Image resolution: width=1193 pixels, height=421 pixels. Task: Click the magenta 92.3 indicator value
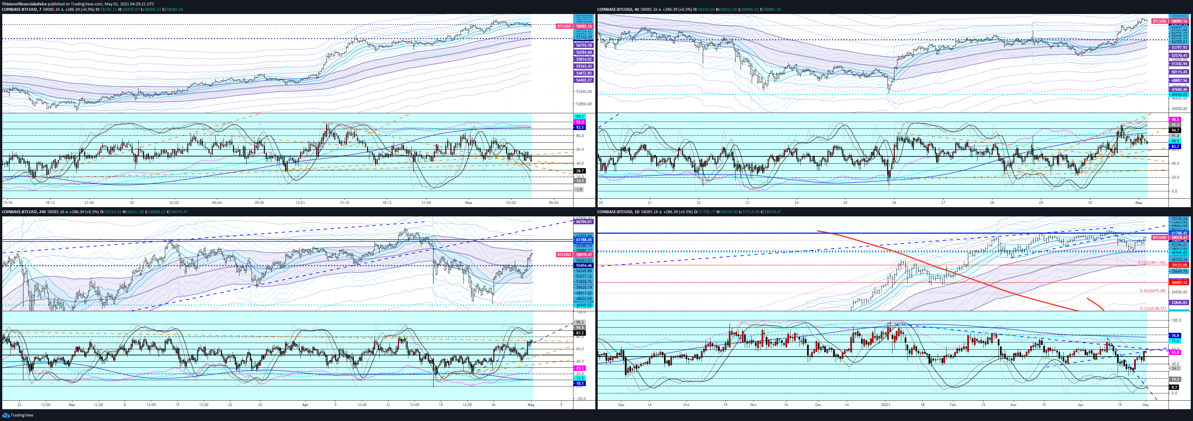580,122
